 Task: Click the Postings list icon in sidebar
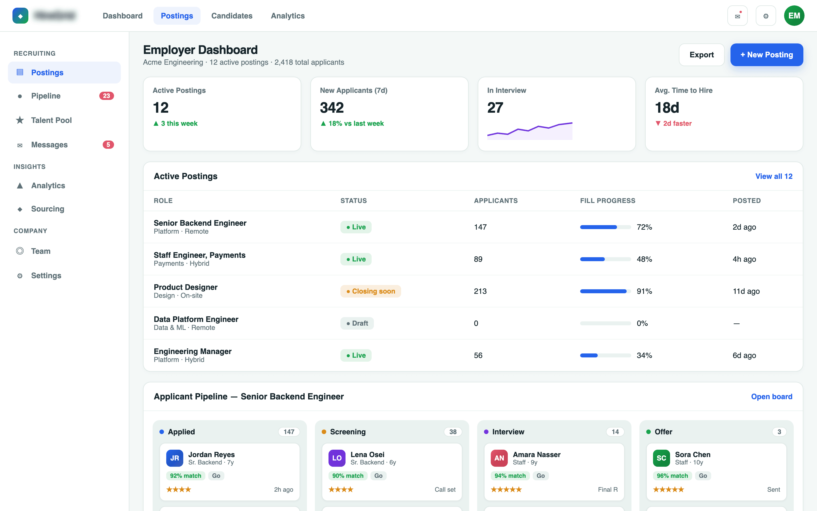coord(20,72)
